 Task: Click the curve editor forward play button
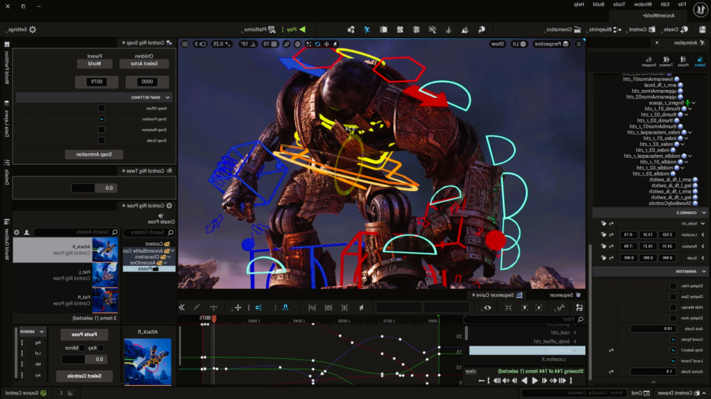pyautogui.click(x=535, y=380)
